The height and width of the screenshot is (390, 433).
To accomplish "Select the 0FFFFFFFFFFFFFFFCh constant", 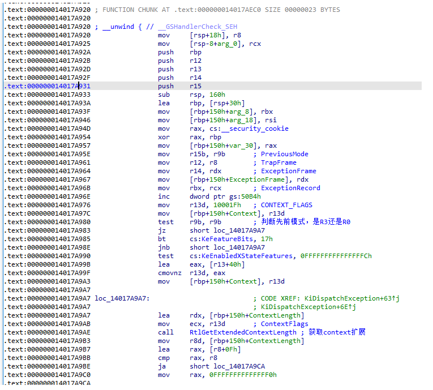I will (336, 256).
